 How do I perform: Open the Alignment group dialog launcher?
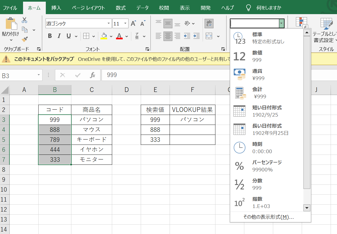pos(223,49)
